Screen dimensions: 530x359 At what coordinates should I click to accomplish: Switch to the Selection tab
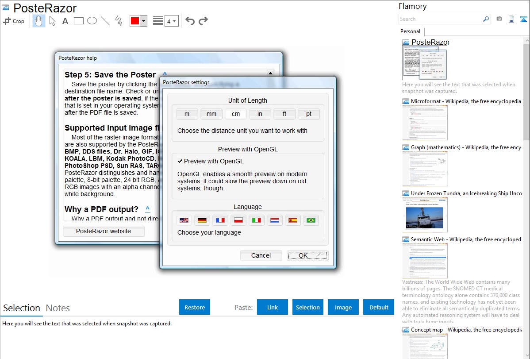pos(22,308)
